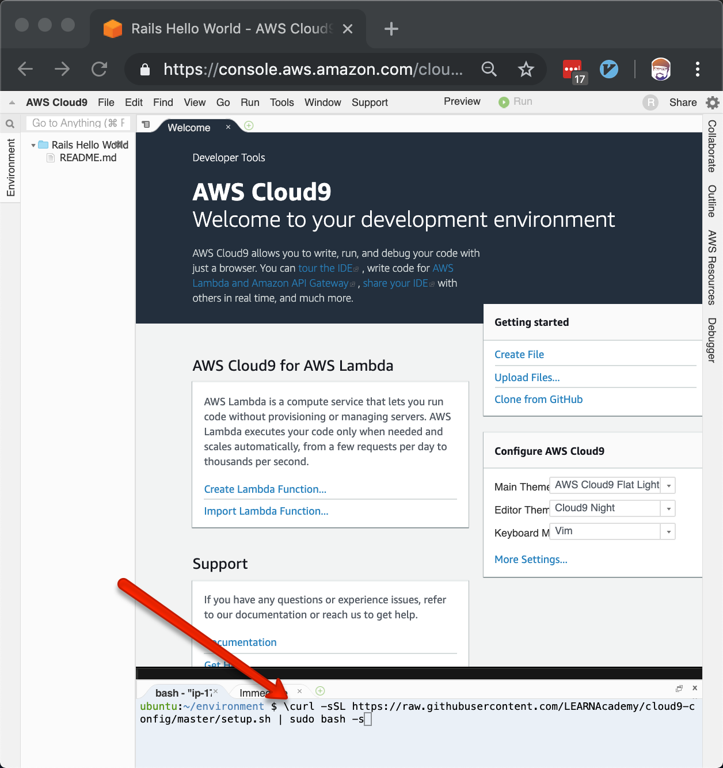Image resolution: width=723 pixels, height=768 pixels.
Task: Click Create Lambda Function link
Action: tap(265, 489)
